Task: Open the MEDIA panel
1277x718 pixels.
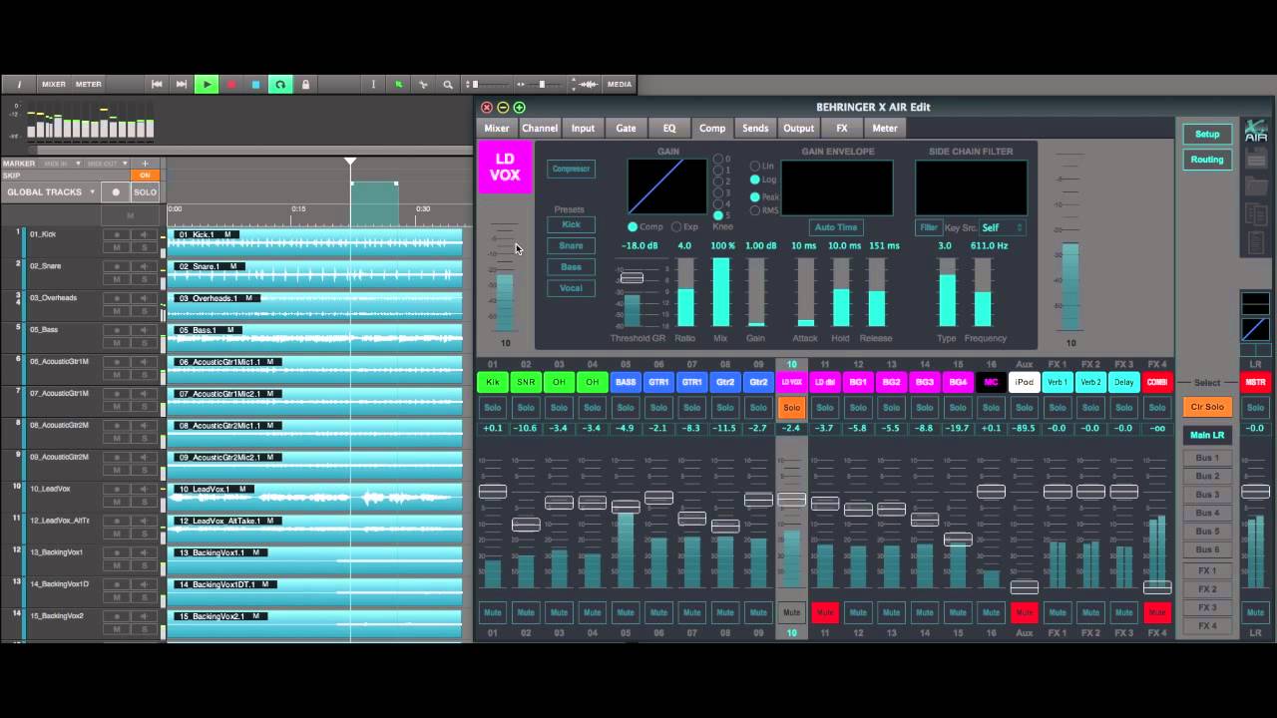Action: 620,85
